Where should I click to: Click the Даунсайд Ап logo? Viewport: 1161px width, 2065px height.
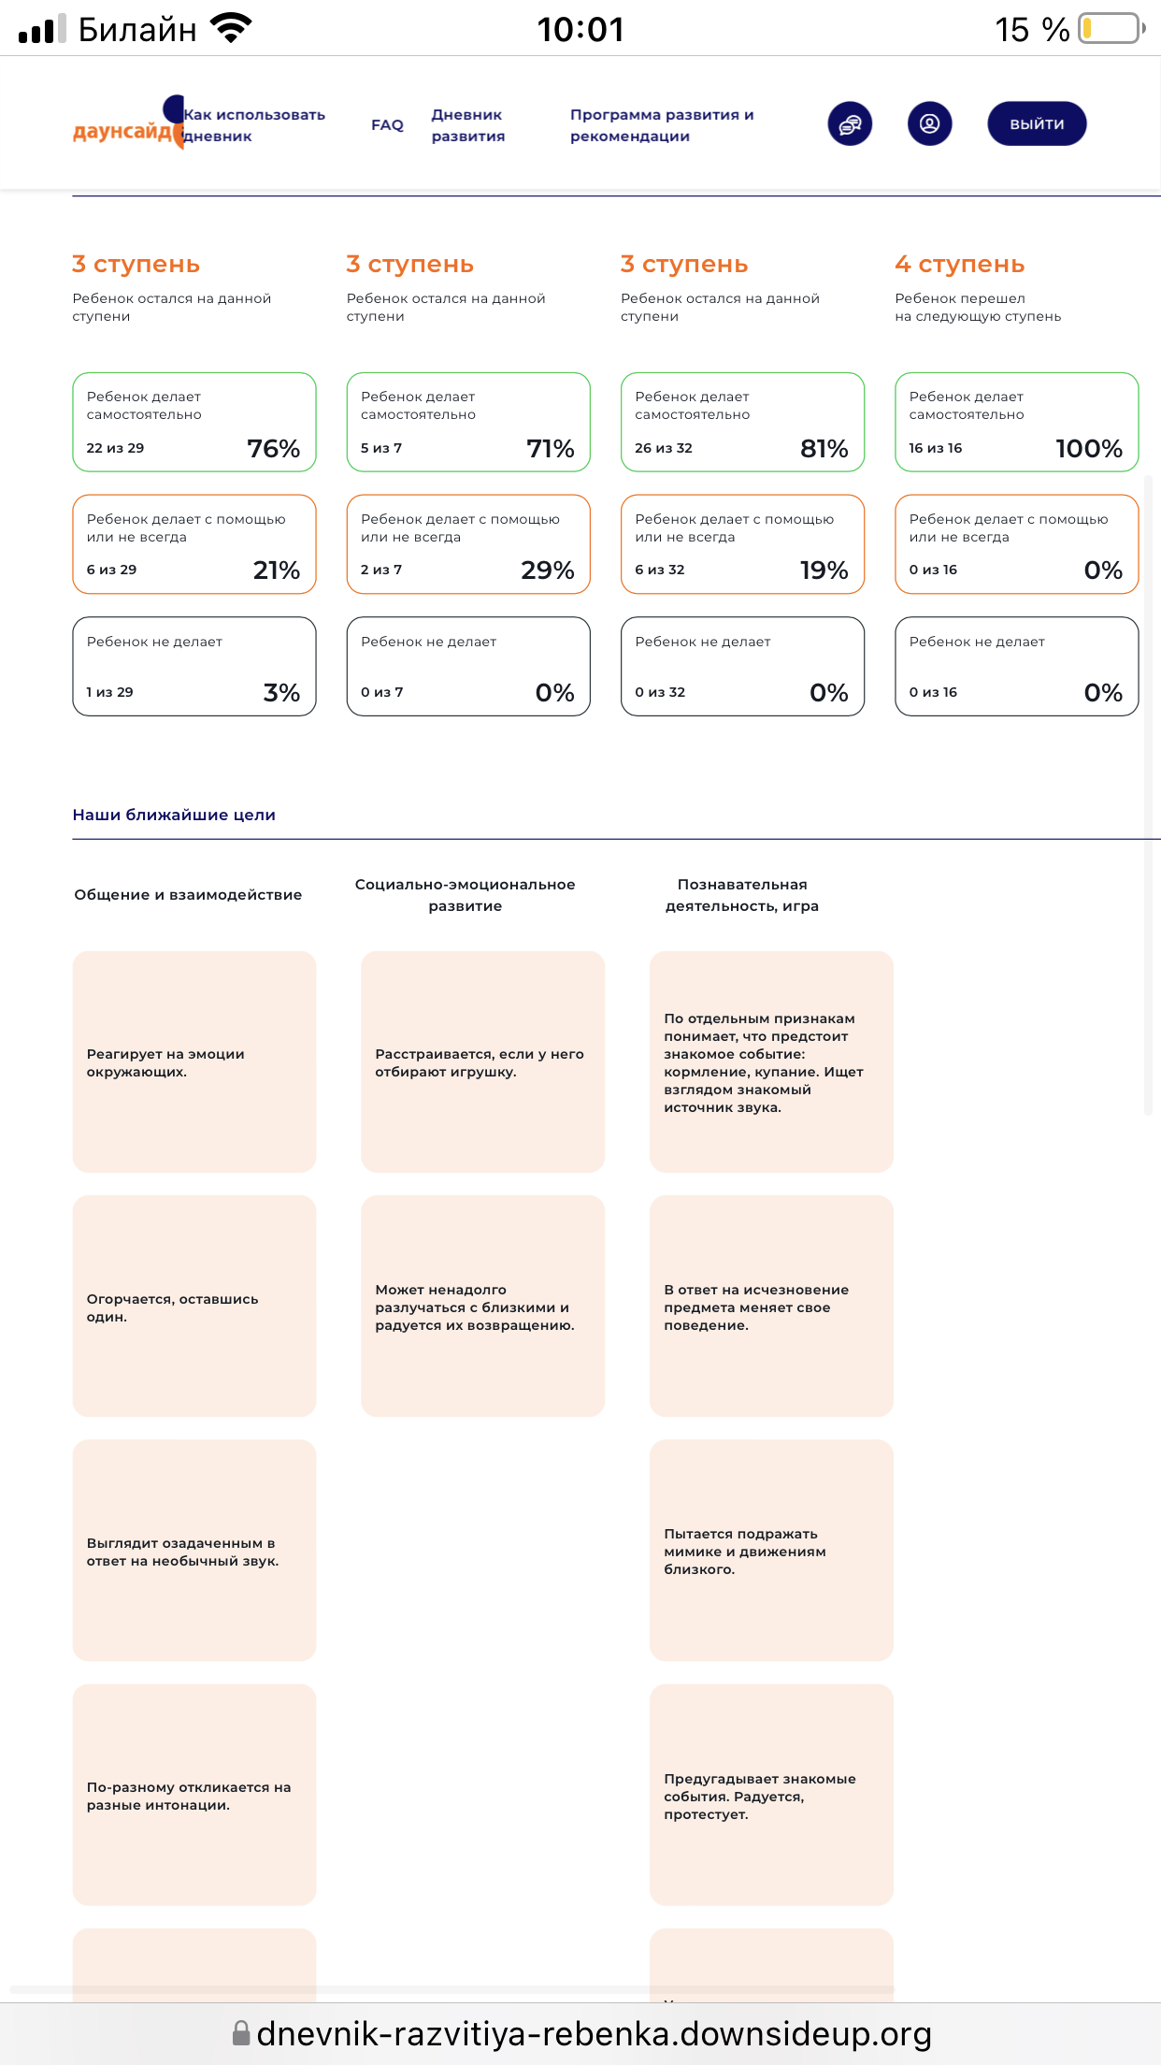pyautogui.click(x=128, y=123)
